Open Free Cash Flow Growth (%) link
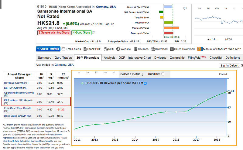This screenshot has width=243, height=150. coord(18,109)
